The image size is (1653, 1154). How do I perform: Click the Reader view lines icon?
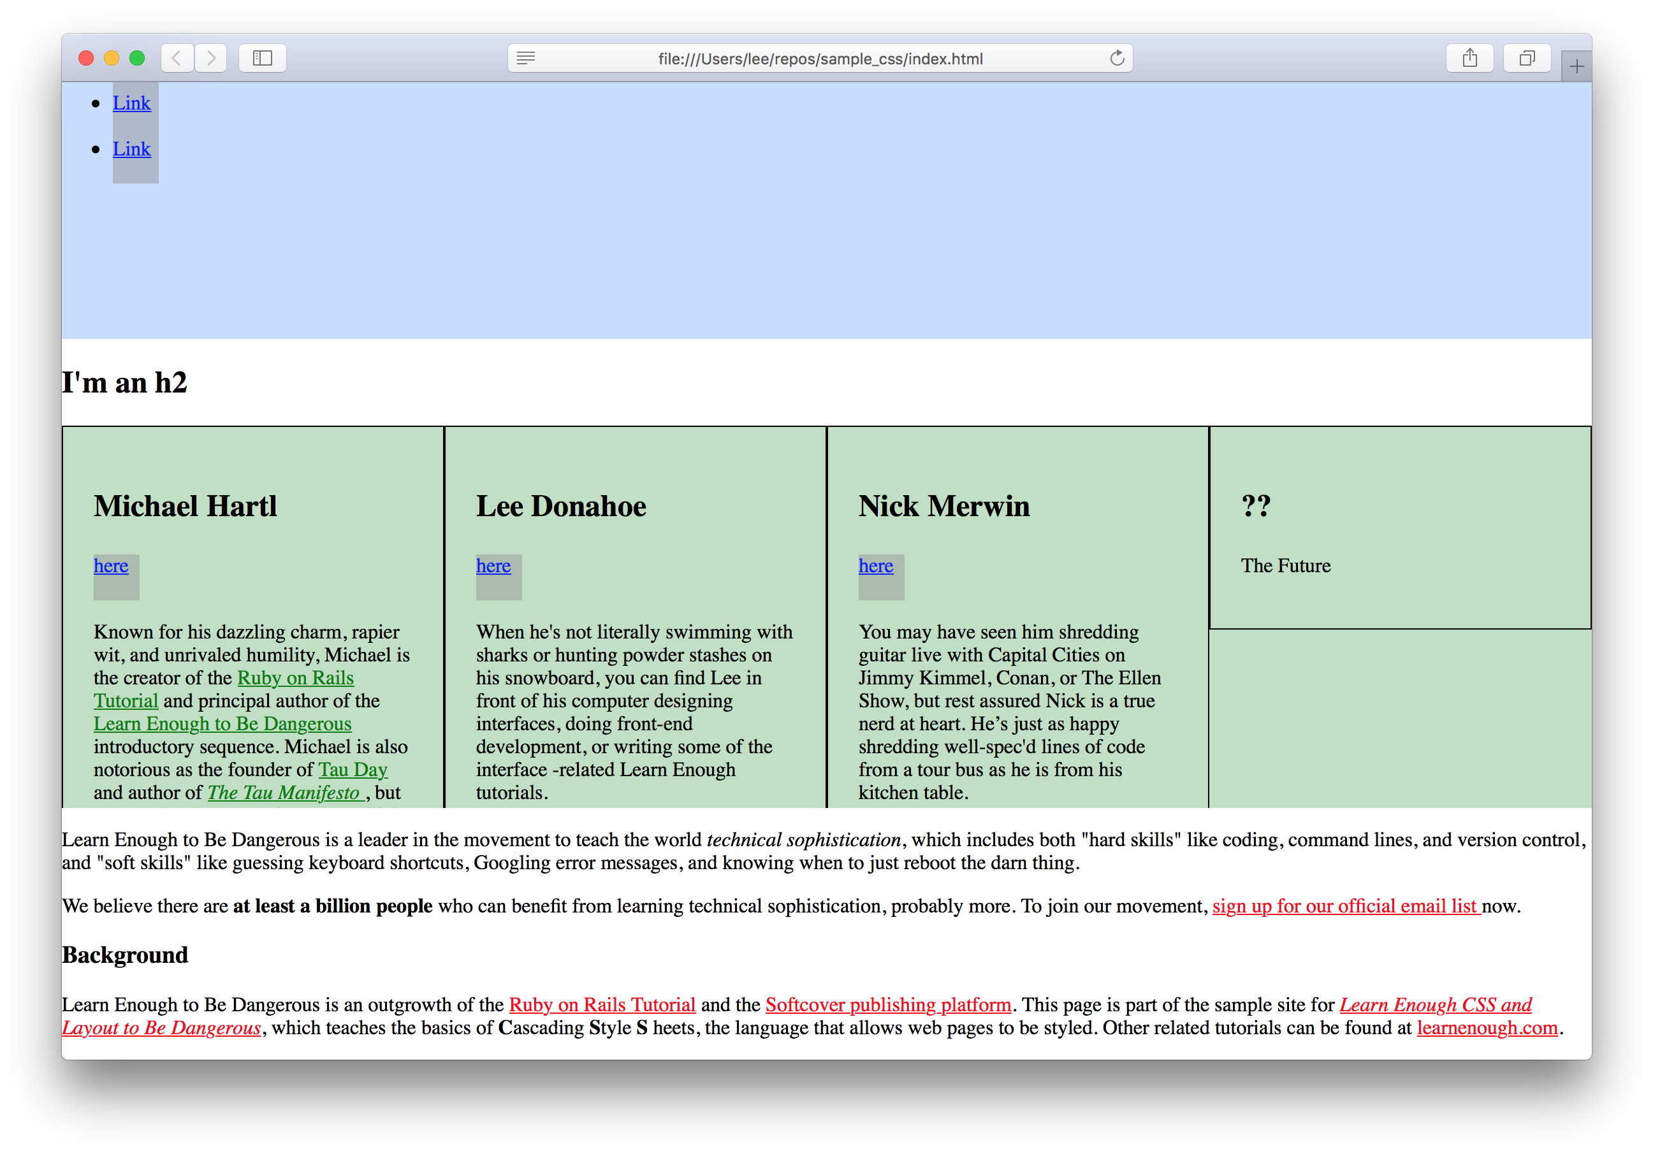525,58
